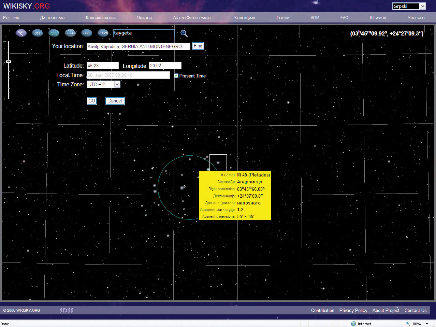
Task: Click M 45 (Pleiades) in the info tooltip
Action: (x=253, y=175)
